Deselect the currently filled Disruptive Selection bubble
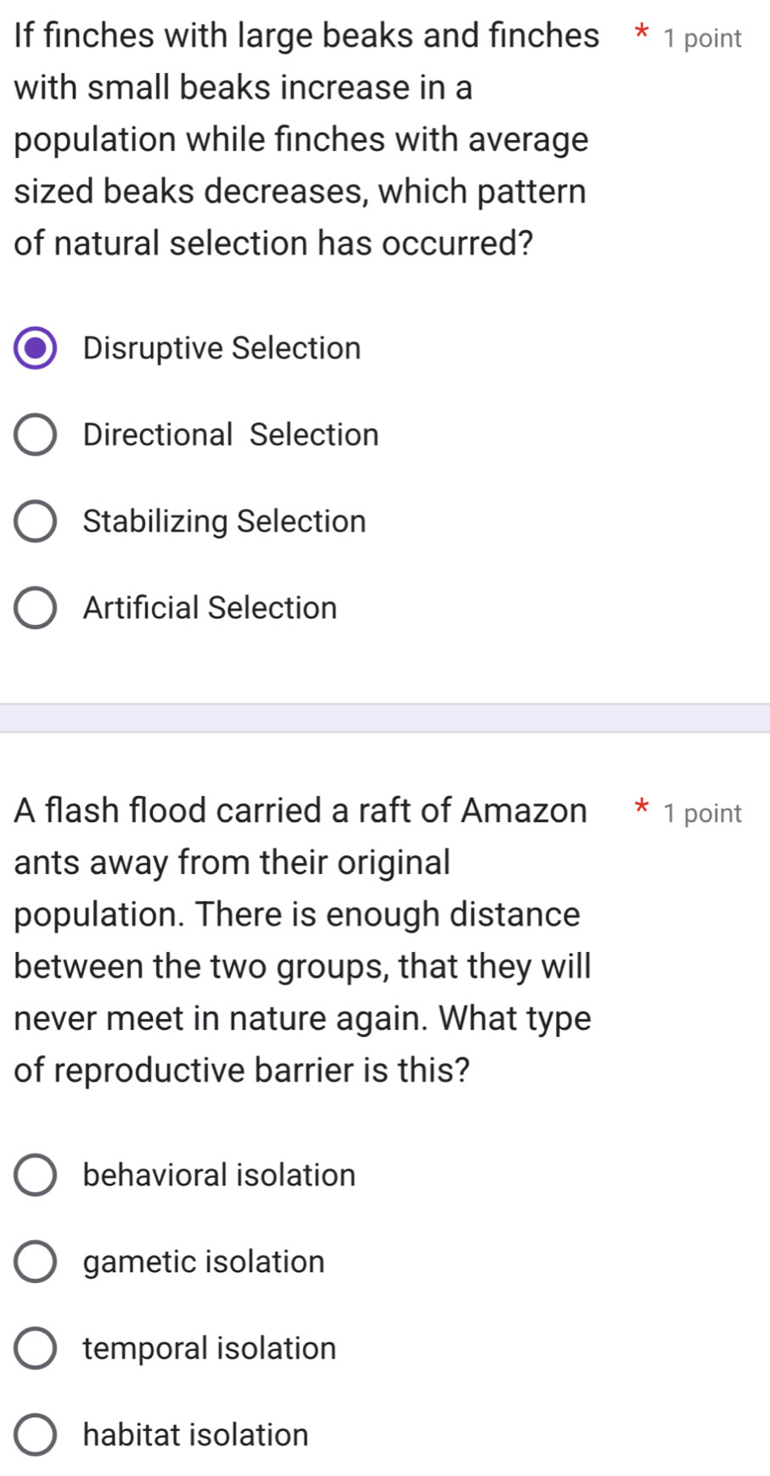The height and width of the screenshot is (1476, 770). point(35,348)
